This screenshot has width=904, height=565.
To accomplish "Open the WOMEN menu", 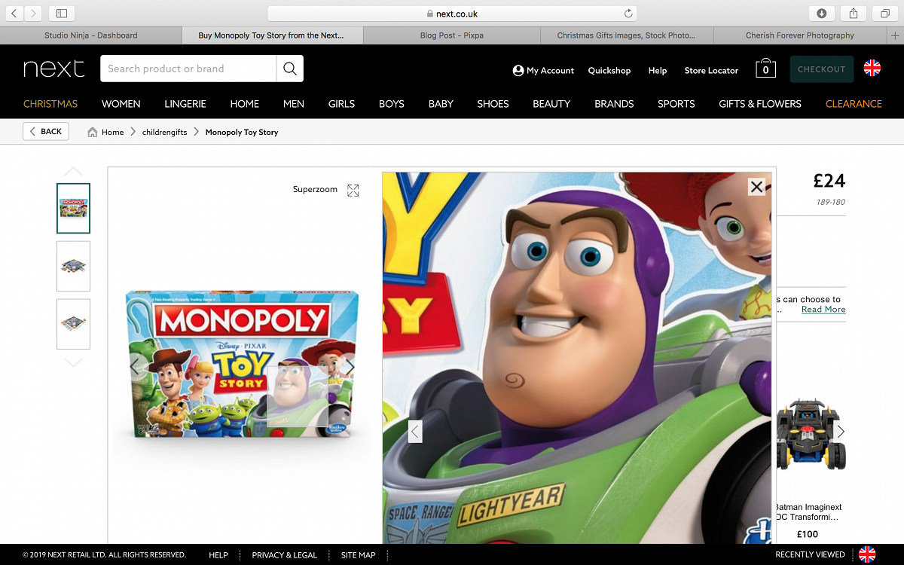I will pos(121,104).
